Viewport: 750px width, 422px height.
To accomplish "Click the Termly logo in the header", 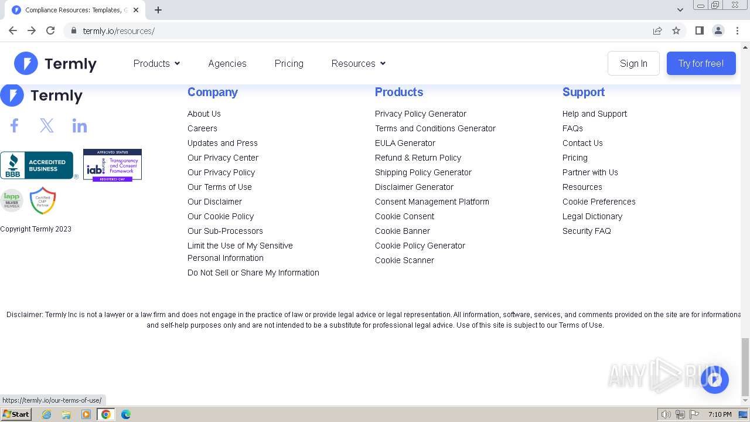I will click(x=56, y=63).
